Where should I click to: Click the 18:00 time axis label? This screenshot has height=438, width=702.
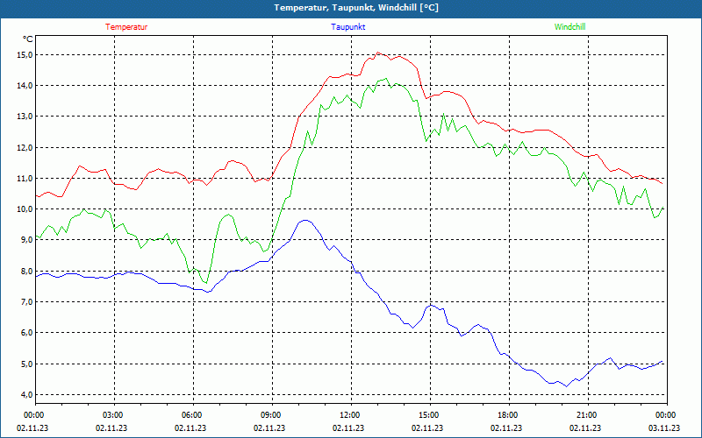pyautogui.click(x=507, y=415)
